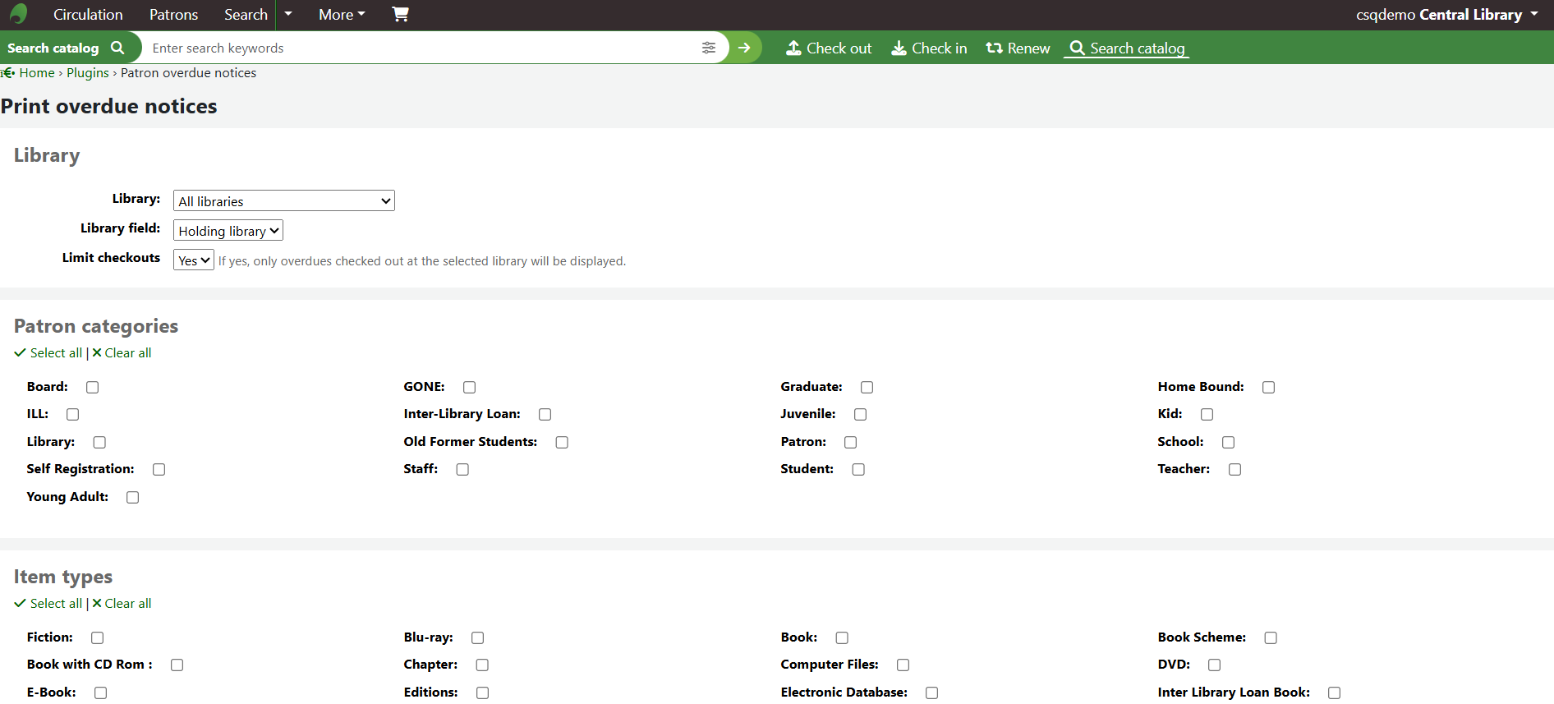
Task: Submit search with the green arrow button
Action: click(744, 48)
